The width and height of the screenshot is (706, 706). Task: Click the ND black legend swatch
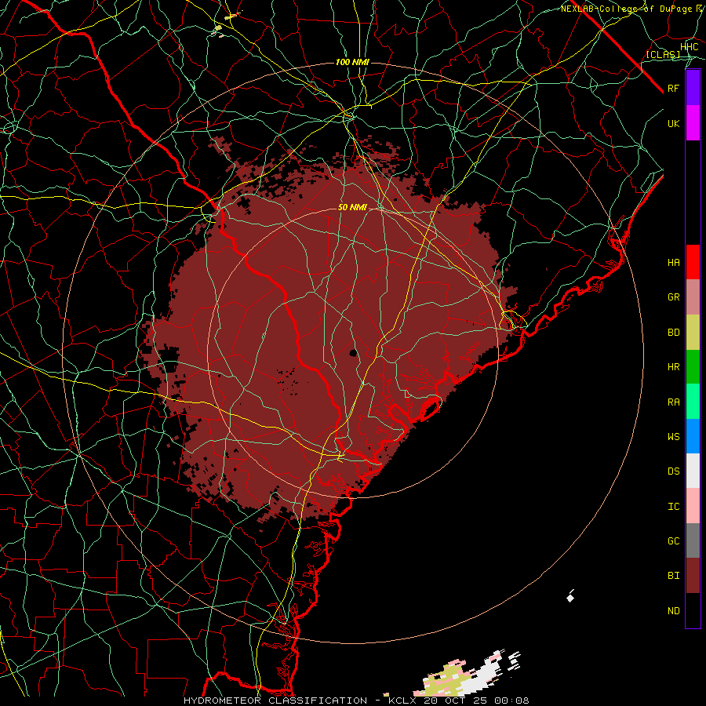(693, 610)
